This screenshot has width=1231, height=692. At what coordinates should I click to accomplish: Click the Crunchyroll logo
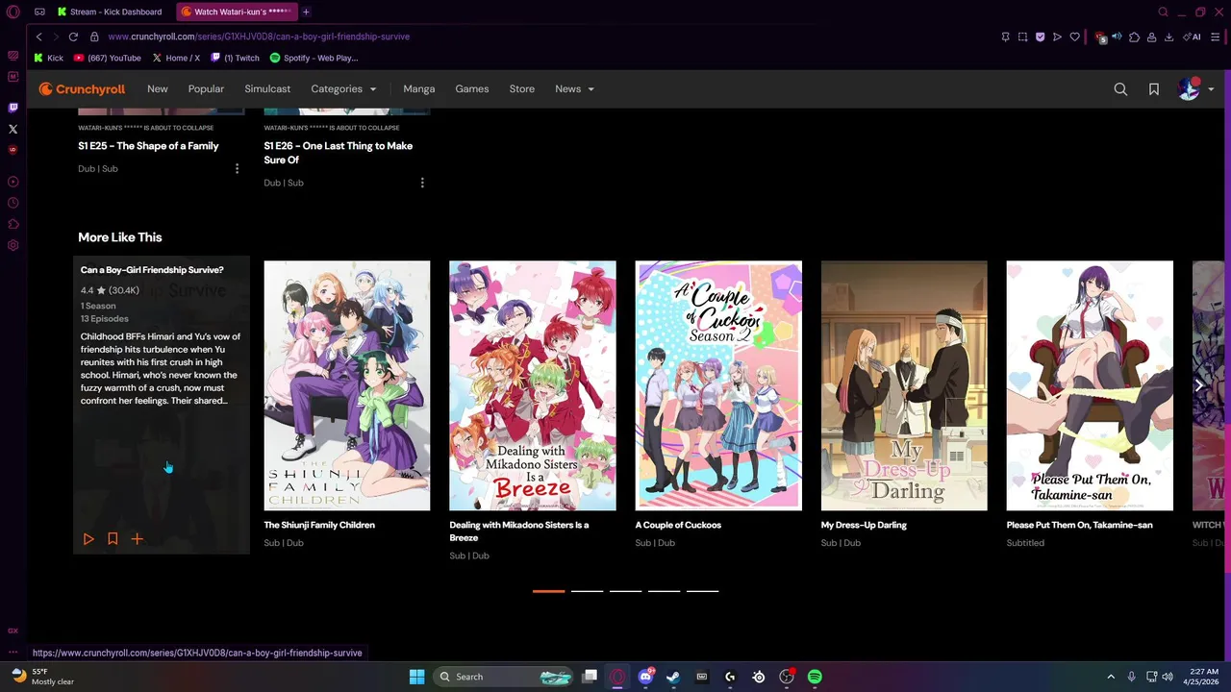coord(82,88)
